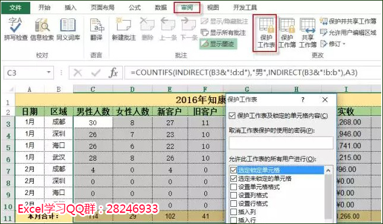Switch to the 页面布局 tab
This screenshot has width=383, height=224.
pyautogui.click(x=102, y=8)
